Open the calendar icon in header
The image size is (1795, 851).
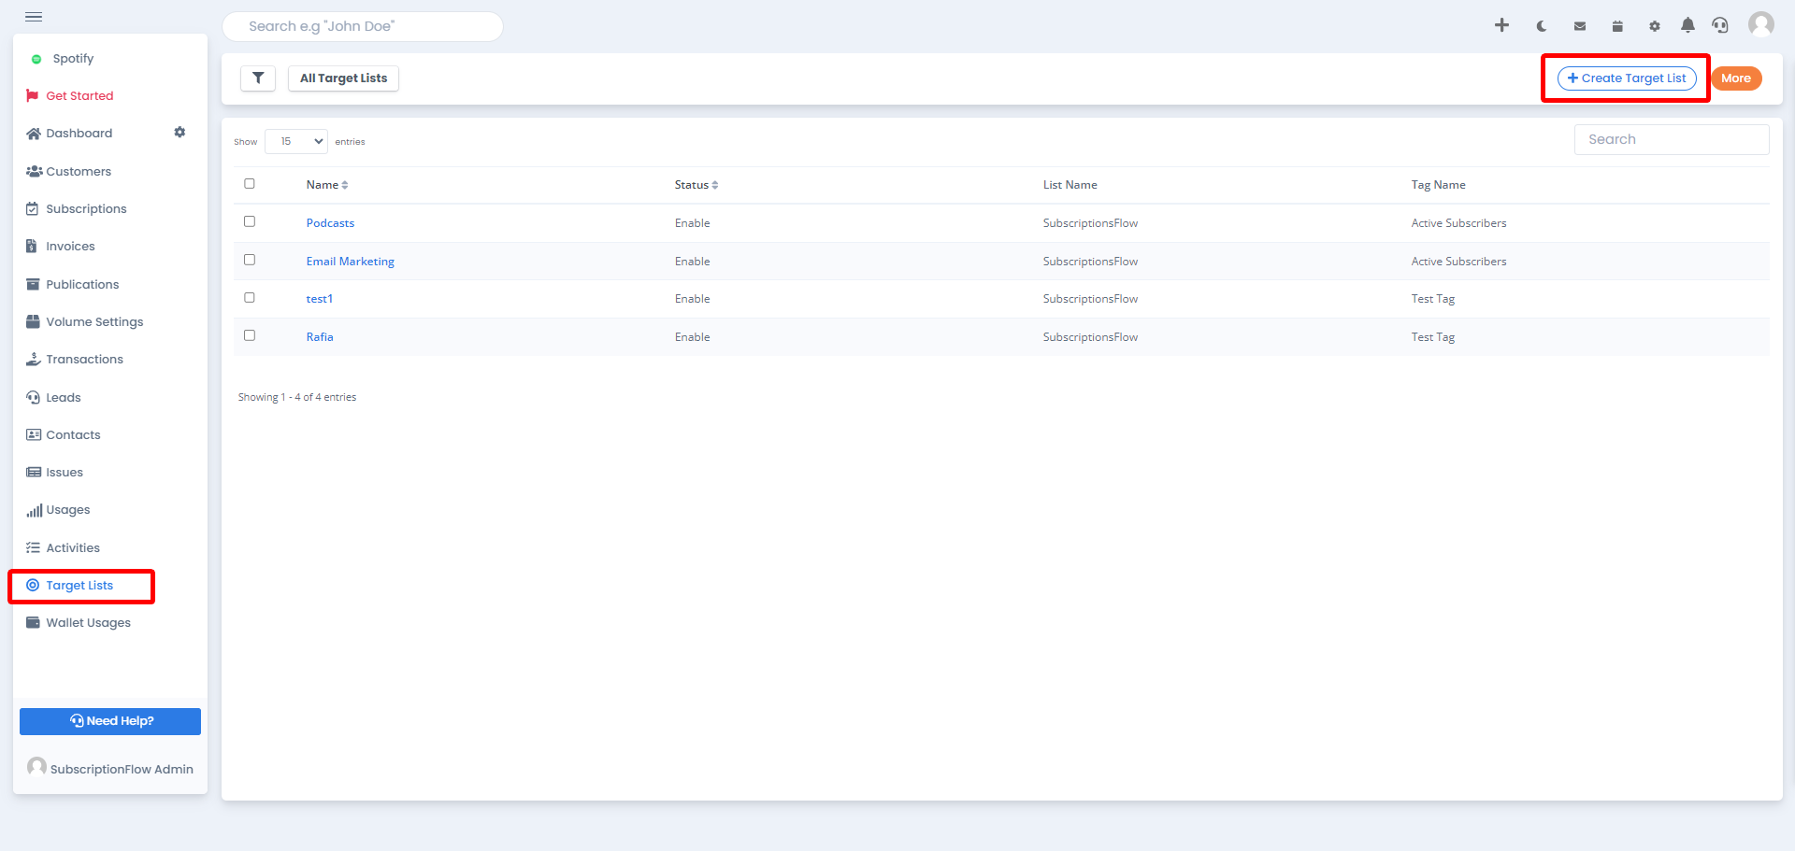coord(1617,26)
